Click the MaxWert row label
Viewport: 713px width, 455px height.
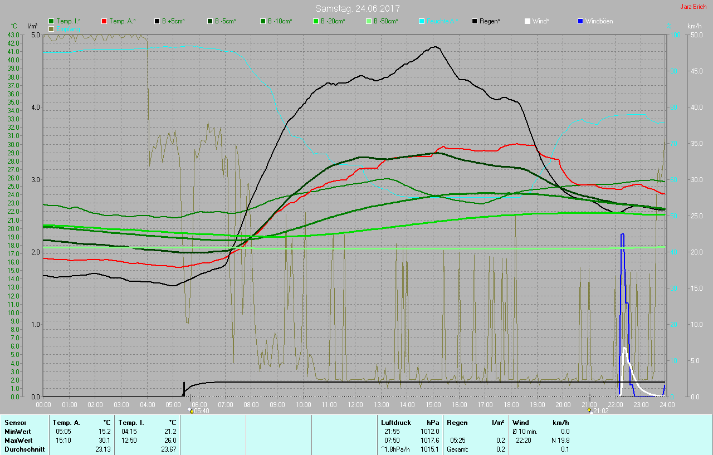click(18, 441)
